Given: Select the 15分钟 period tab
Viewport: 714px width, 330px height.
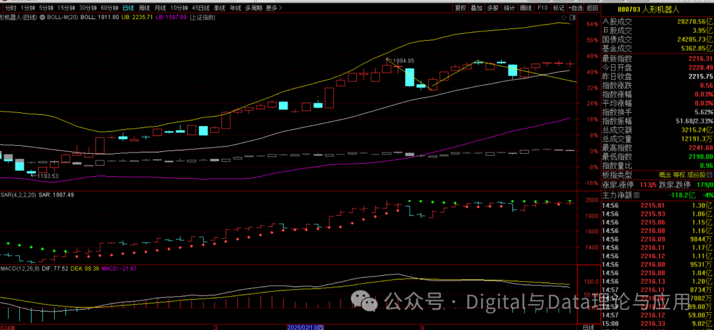Looking at the screenshot, I should tap(66, 8).
